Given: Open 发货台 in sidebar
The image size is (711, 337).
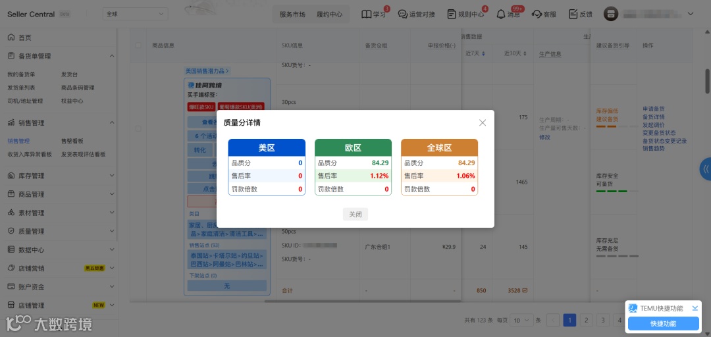Looking at the screenshot, I should [x=69, y=74].
